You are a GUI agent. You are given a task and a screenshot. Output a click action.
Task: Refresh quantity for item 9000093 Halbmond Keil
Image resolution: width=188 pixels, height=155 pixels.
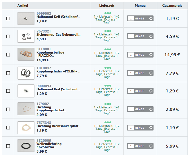151,91
